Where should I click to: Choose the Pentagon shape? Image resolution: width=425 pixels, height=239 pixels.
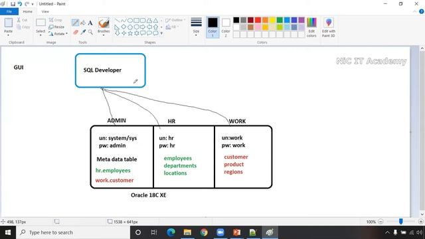point(130,27)
